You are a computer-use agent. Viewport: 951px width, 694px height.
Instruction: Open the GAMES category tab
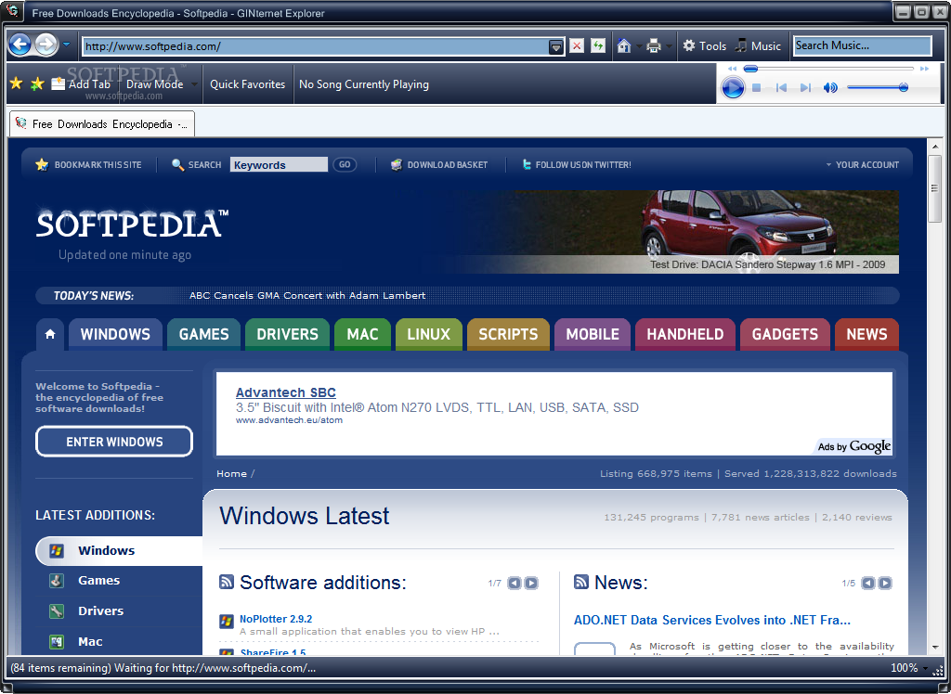tap(203, 334)
